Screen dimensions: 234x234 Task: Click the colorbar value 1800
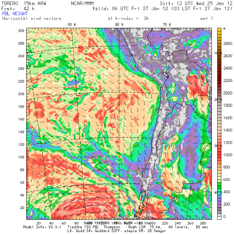coord(228,105)
